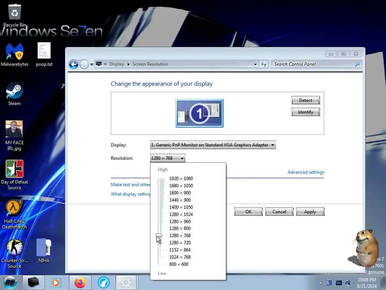This screenshot has width=386, height=290.
Task: Click the Forward arrow in Control Panel
Action: 84,64
